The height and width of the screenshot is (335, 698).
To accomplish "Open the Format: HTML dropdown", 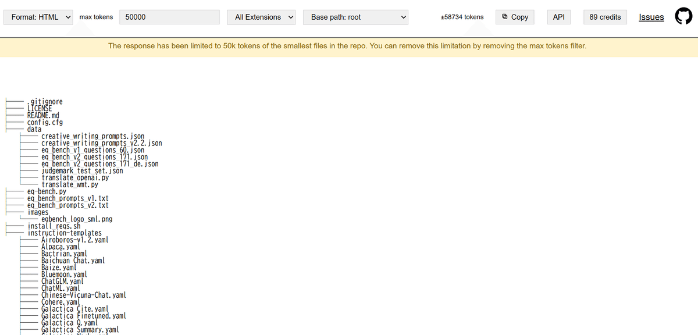I will 39,17.
